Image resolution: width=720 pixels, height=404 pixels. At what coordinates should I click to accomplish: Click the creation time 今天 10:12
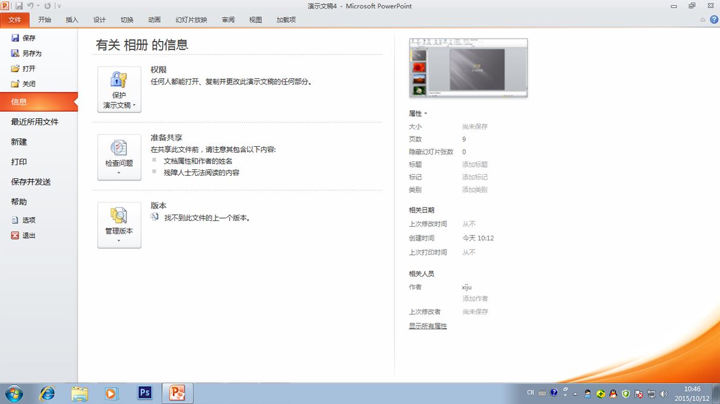click(478, 238)
